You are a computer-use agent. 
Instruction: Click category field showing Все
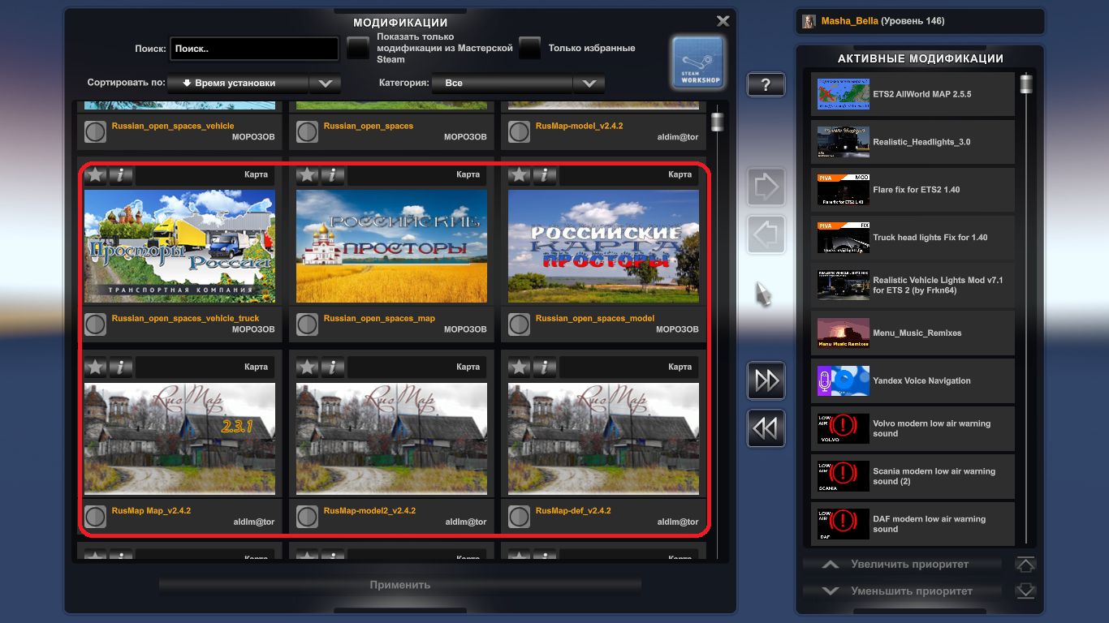(x=503, y=83)
